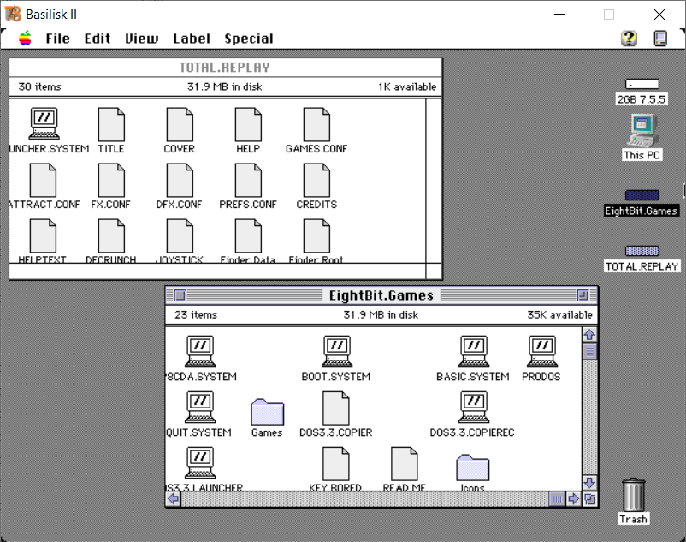
Task: Click the EightBit.Games vertical scroll thumb
Action: point(589,352)
